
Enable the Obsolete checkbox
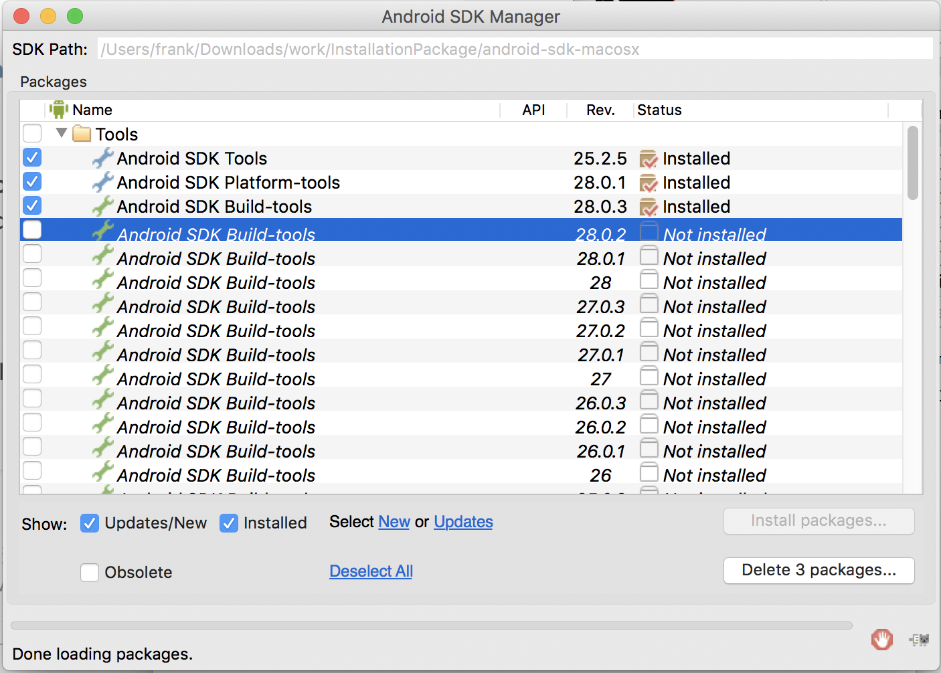(x=90, y=573)
